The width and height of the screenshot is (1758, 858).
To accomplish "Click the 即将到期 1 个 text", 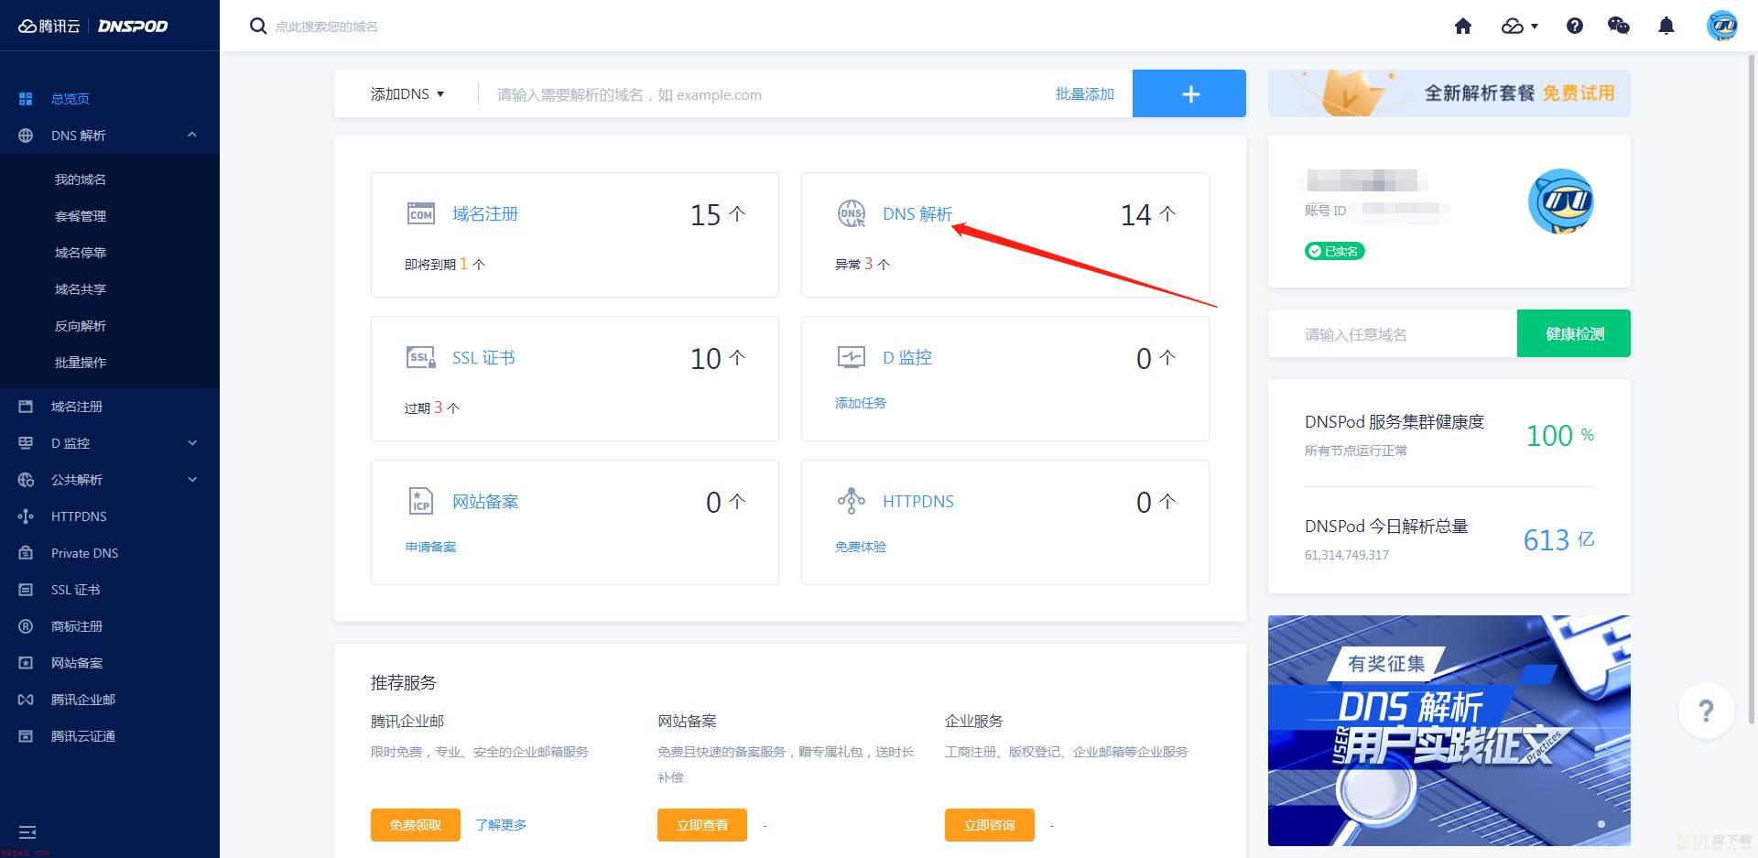I will [445, 264].
